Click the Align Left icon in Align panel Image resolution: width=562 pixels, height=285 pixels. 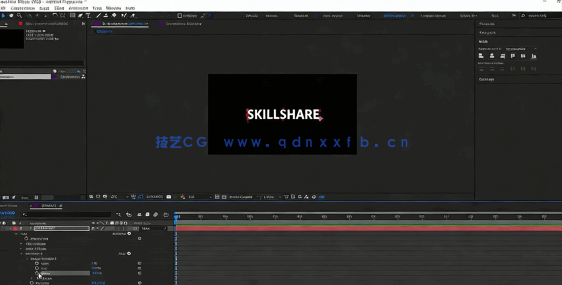coord(481,56)
